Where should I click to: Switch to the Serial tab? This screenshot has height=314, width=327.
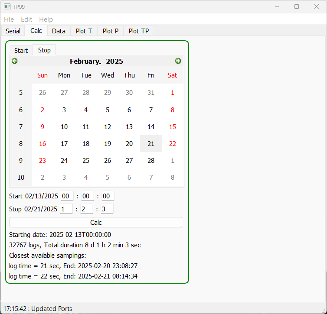pyautogui.click(x=13, y=31)
